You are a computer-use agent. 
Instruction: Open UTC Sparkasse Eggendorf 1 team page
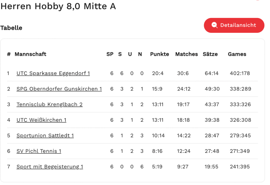pyautogui.click(x=53, y=73)
